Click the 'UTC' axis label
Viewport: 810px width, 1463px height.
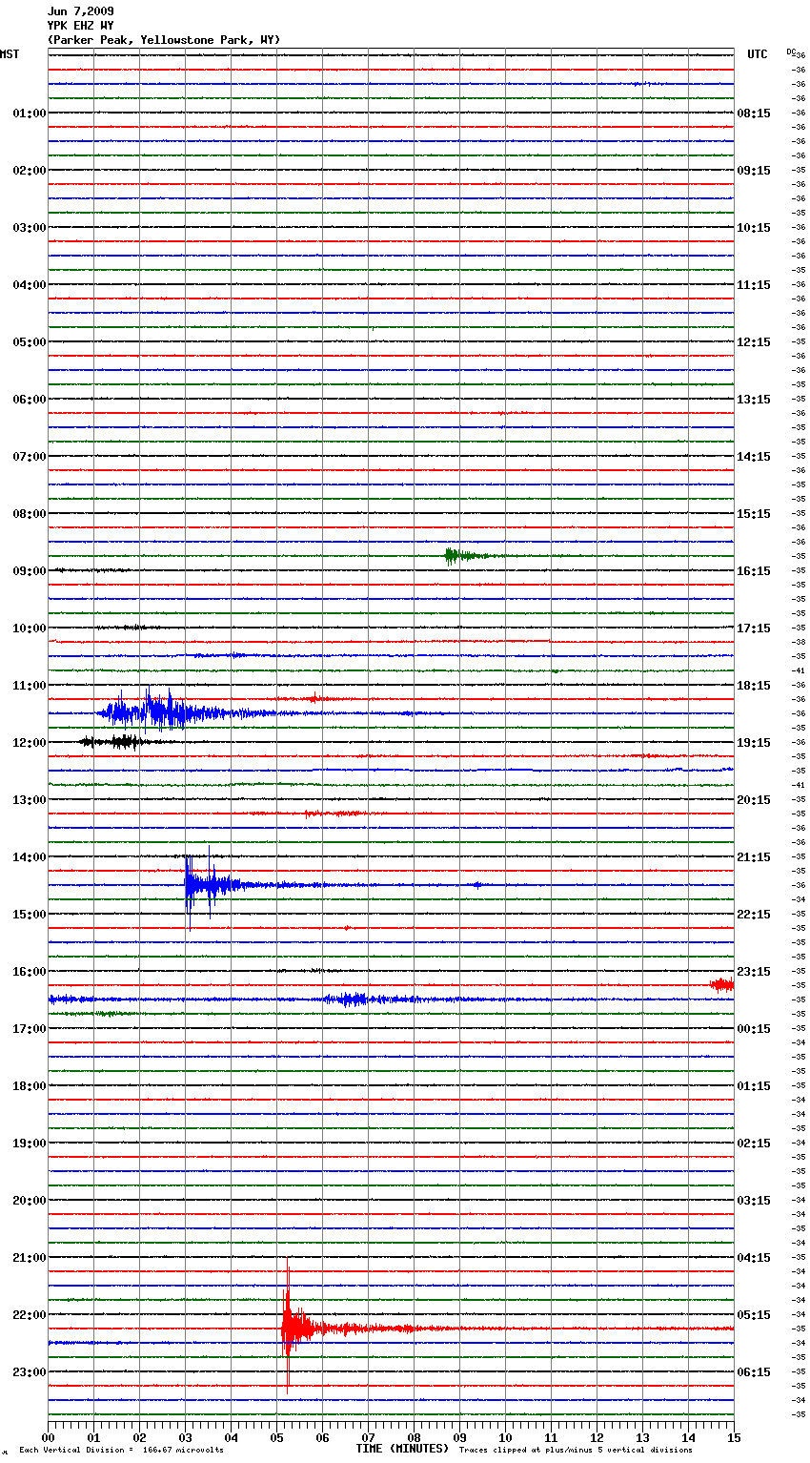point(758,54)
